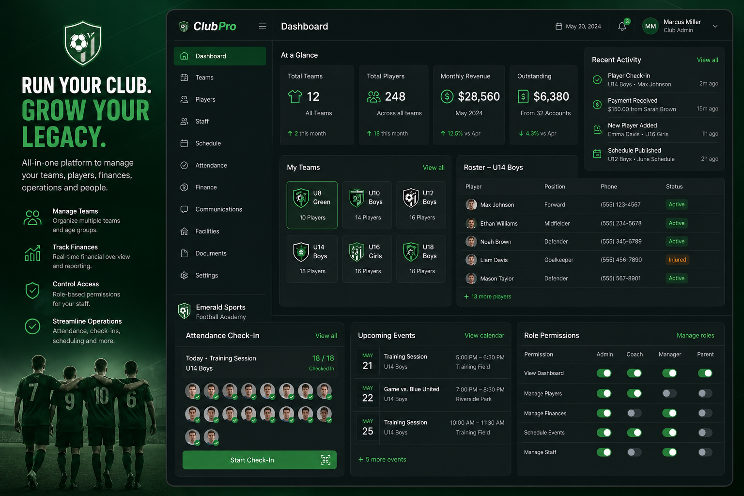
Task: Open notifications bell icon
Action: coord(622,27)
